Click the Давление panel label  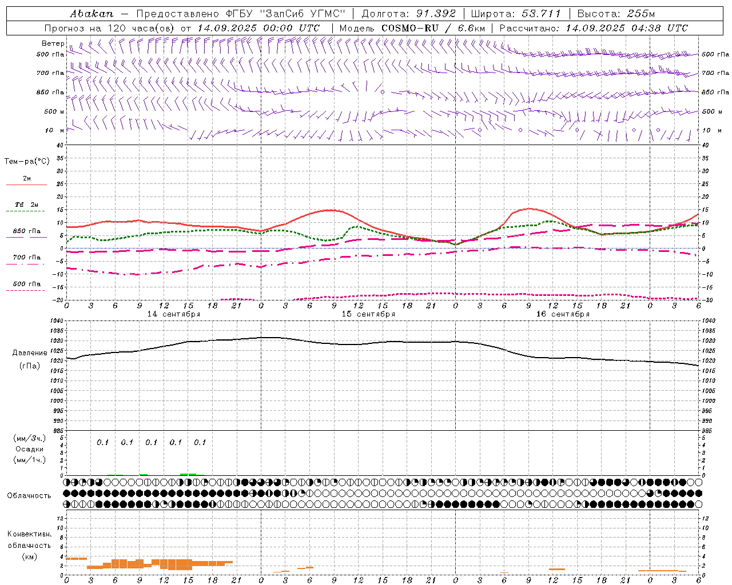pyautogui.click(x=30, y=352)
